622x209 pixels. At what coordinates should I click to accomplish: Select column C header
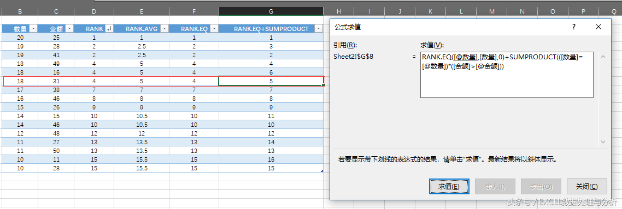click(56, 12)
